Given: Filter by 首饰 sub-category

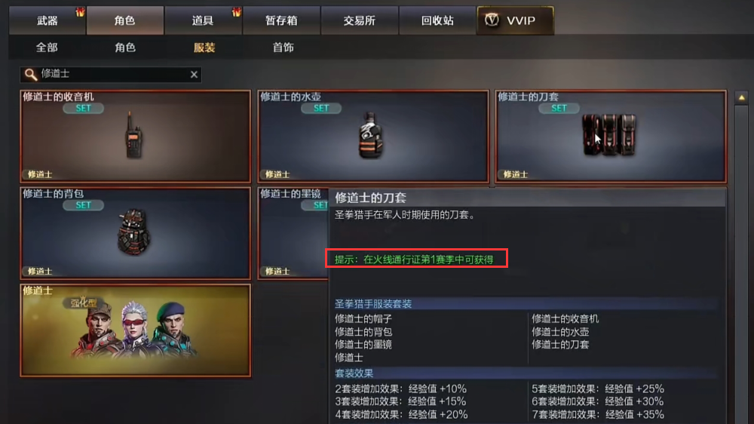Looking at the screenshot, I should click(284, 48).
